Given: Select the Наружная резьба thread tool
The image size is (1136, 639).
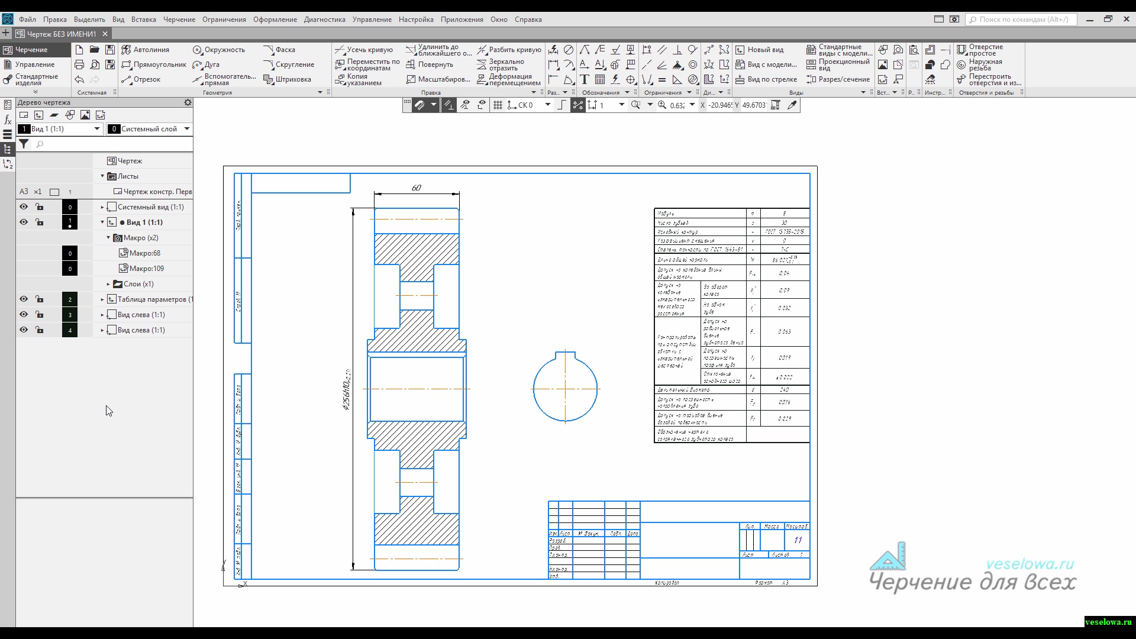Looking at the screenshot, I should click(x=980, y=64).
